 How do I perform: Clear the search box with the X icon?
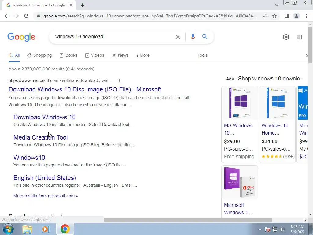(178, 37)
